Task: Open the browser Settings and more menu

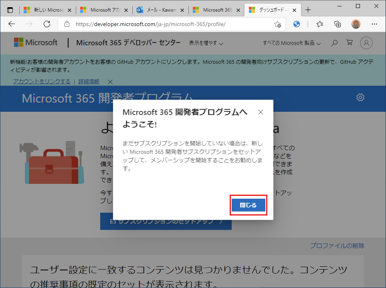Action: click(x=374, y=24)
